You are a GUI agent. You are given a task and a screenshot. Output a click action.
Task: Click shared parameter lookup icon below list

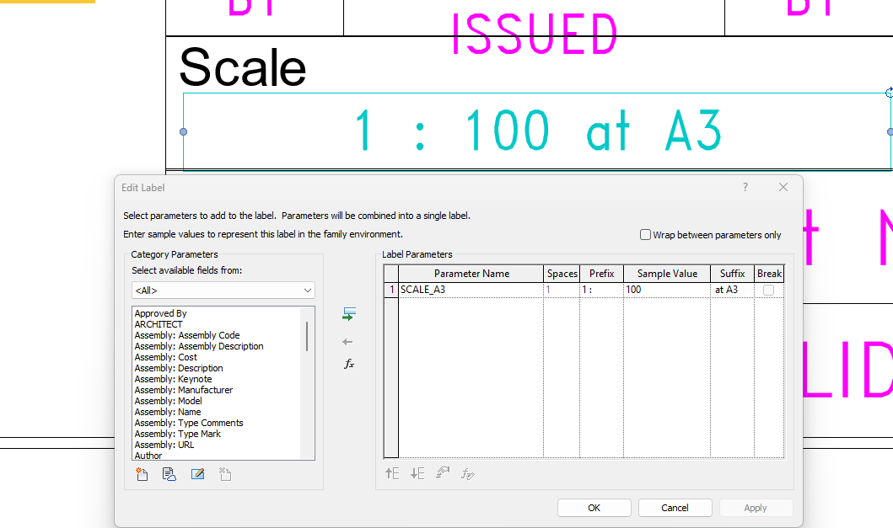tap(169, 474)
